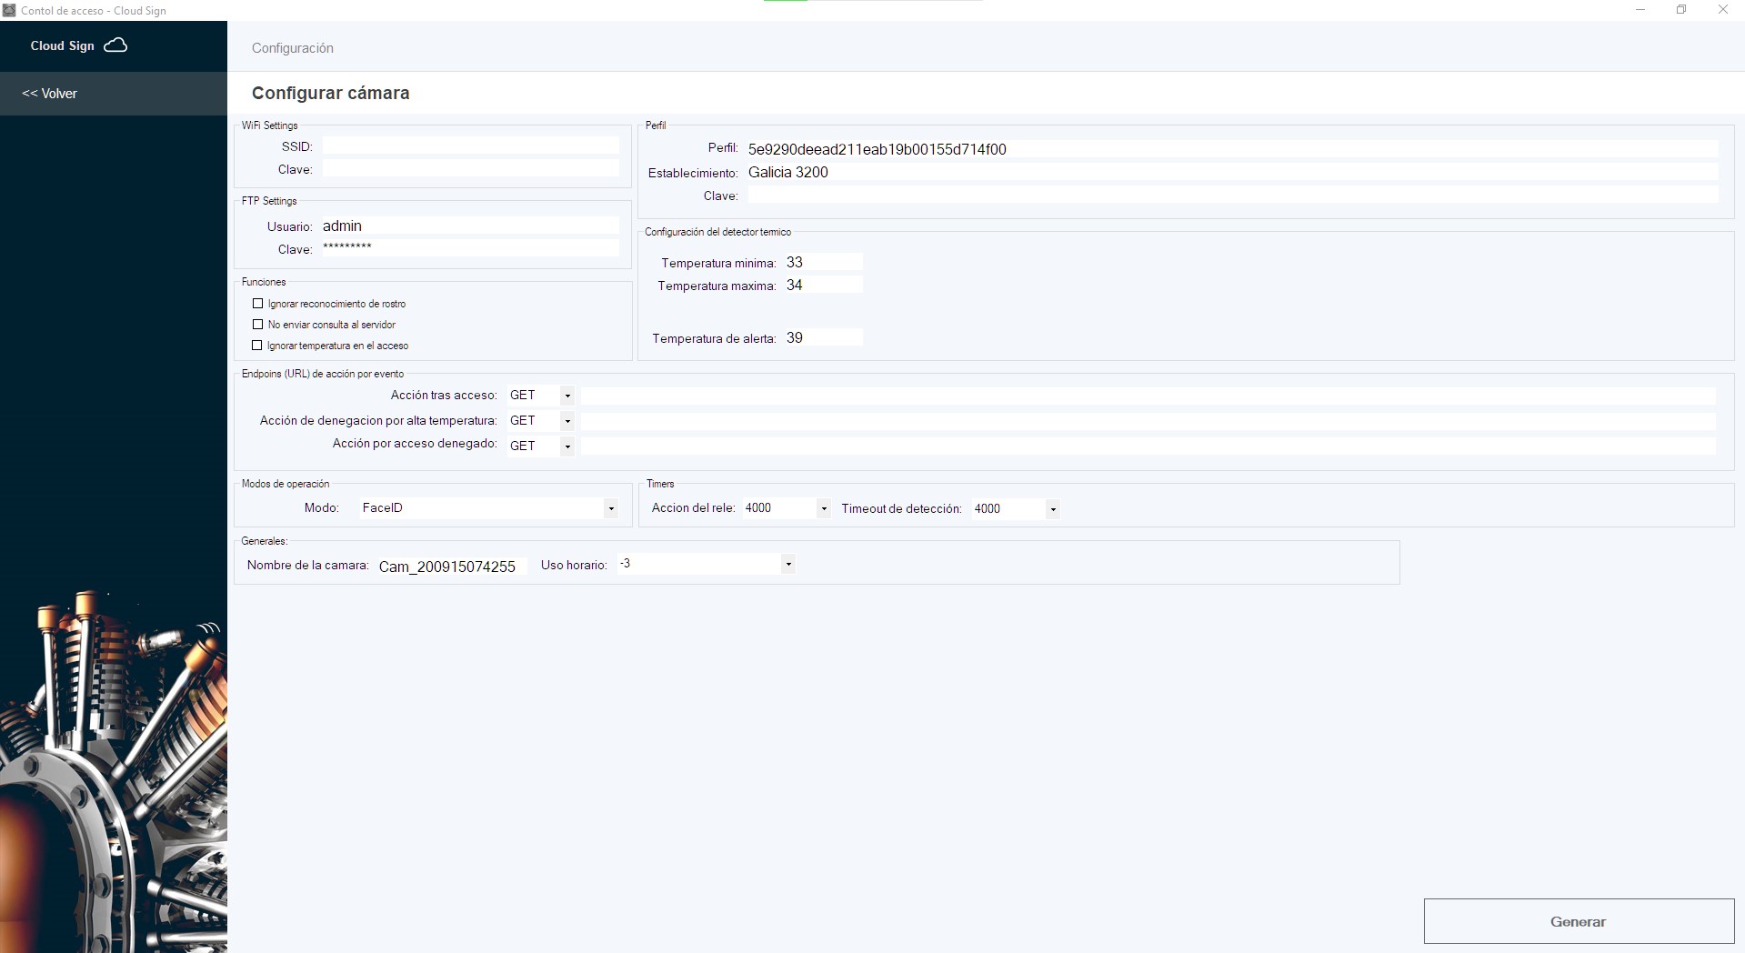Toggle Ignorar temperatura en el acceso
This screenshot has height=953, width=1745.
coord(257,346)
